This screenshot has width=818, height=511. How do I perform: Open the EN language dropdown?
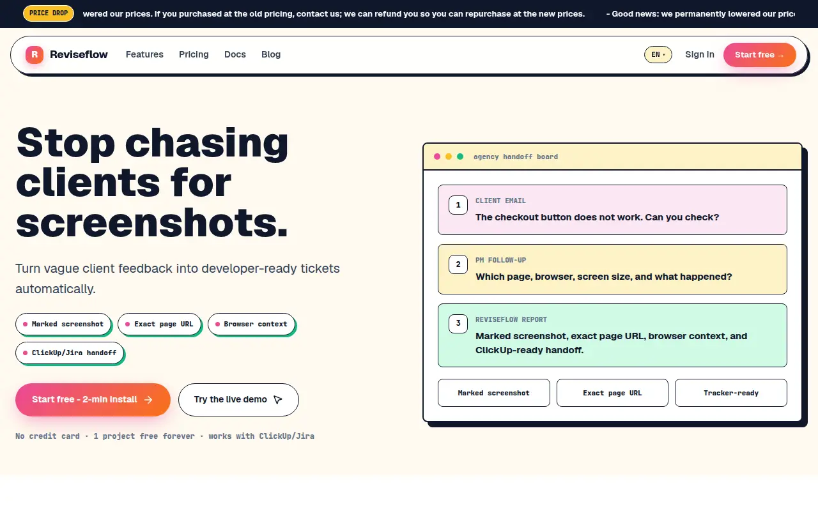coord(658,55)
